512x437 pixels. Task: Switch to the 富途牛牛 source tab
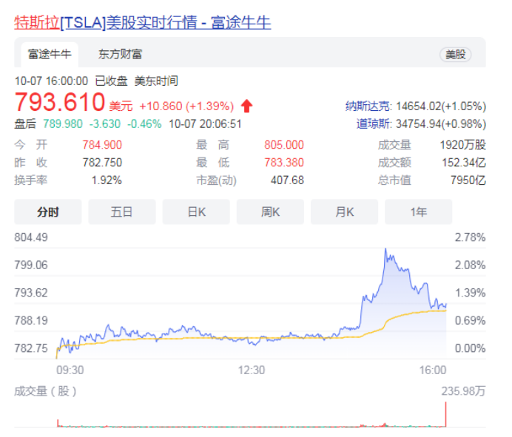(50, 54)
